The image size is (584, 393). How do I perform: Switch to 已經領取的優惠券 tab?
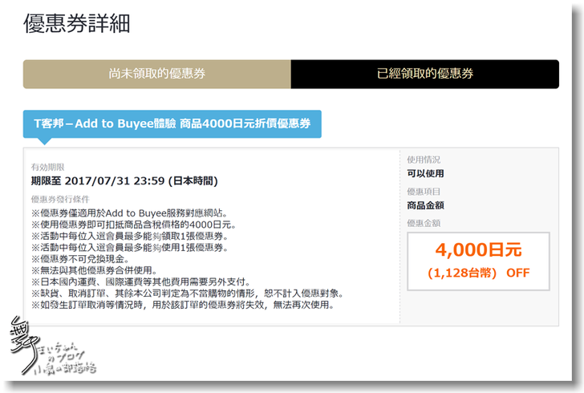tap(425, 74)
